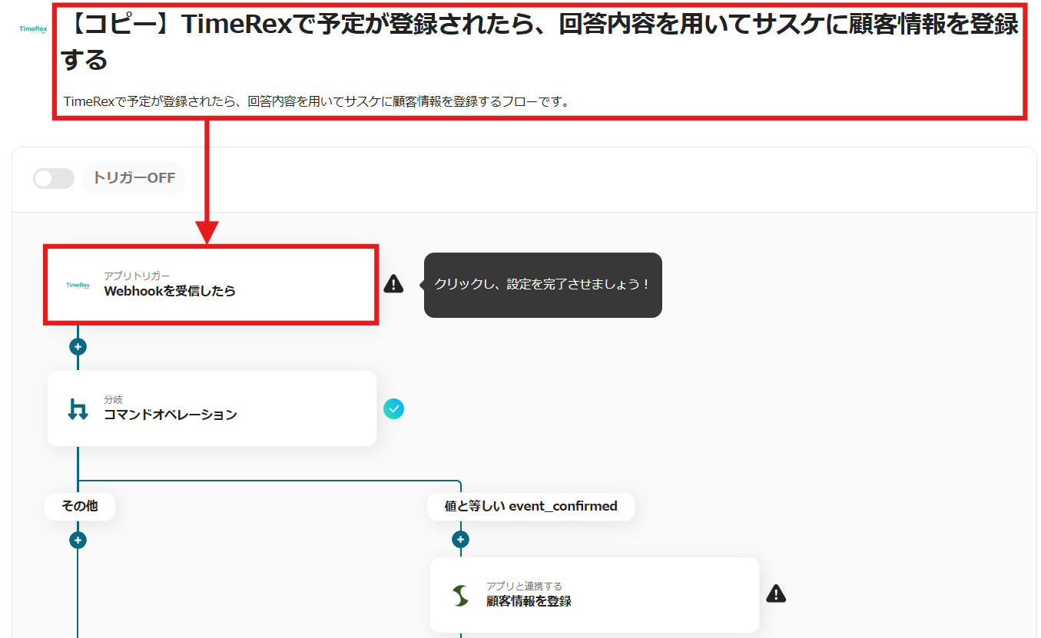Select the その他 branch label
This screenshot has width=1041, height=638.
[80, 507]
